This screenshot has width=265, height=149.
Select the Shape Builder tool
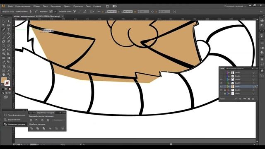click(x=4, y=54)
